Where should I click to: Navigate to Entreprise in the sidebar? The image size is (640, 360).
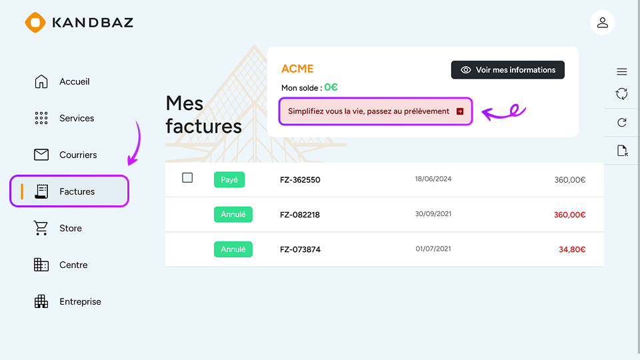click(x=80, y=301)
